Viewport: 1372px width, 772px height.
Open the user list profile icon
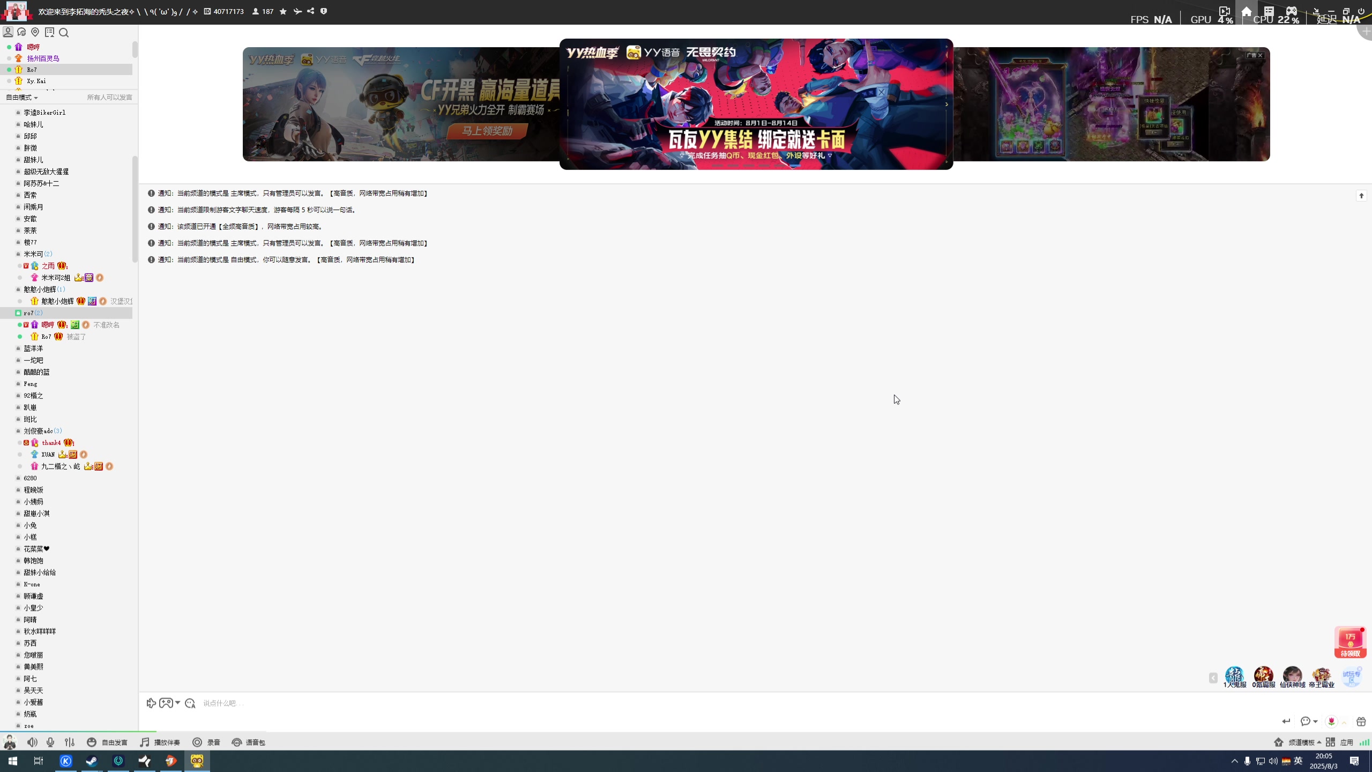click(x=8, y=32)
